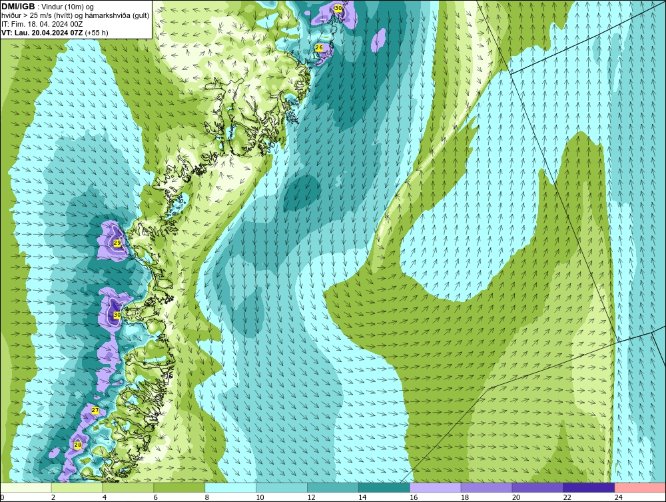Pick the 12–14 m/s teal legend swatch

(333, 487)
